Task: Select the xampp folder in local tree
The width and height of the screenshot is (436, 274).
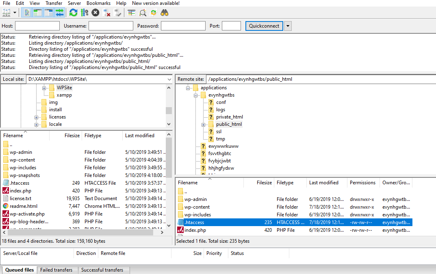Action: coord(64,95)
